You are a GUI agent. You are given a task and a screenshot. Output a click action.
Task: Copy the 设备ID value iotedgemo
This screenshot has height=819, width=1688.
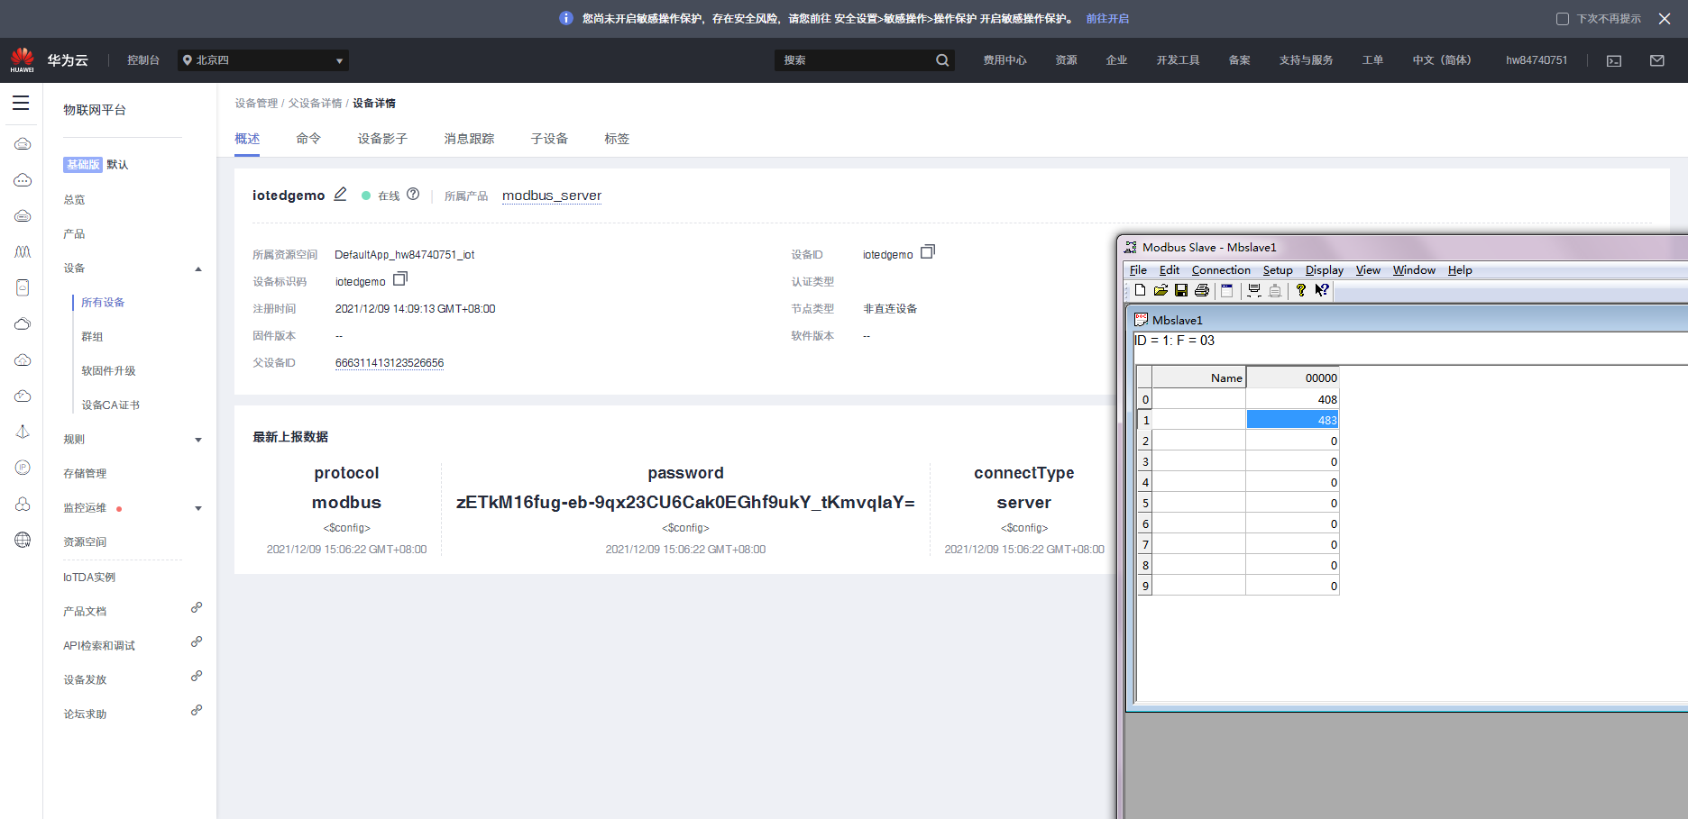(x=928, y=252)
